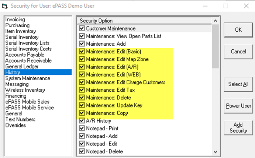Choose Item Inventory category
The height and width of the screenshot is (158, 255).
pos(21,31)
